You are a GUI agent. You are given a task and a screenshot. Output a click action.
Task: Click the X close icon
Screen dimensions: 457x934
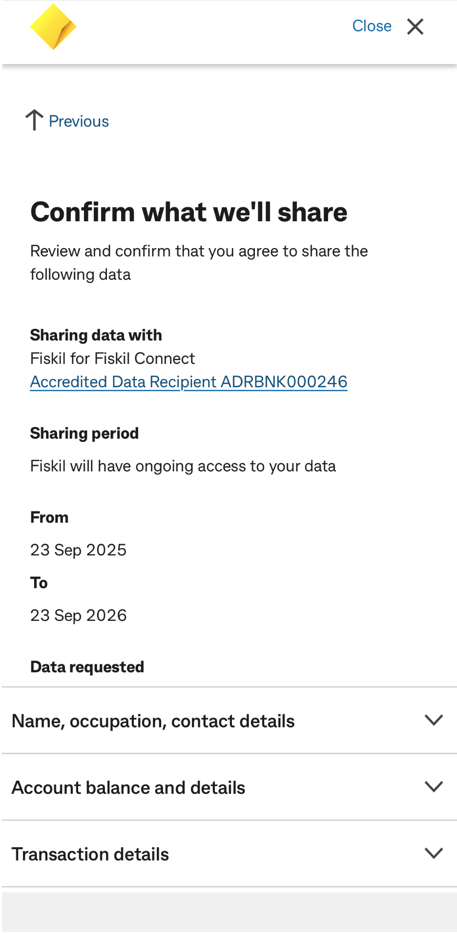(415, 27)
